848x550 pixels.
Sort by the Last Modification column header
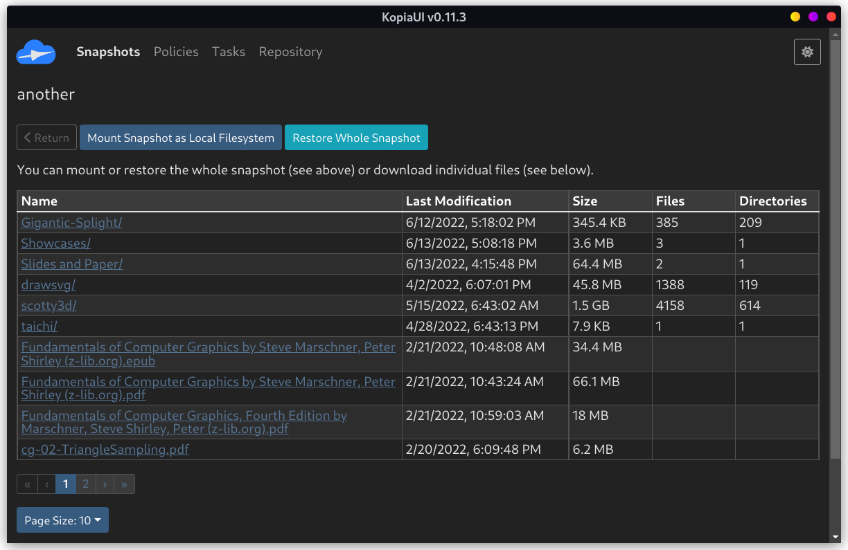click(458, 201)
